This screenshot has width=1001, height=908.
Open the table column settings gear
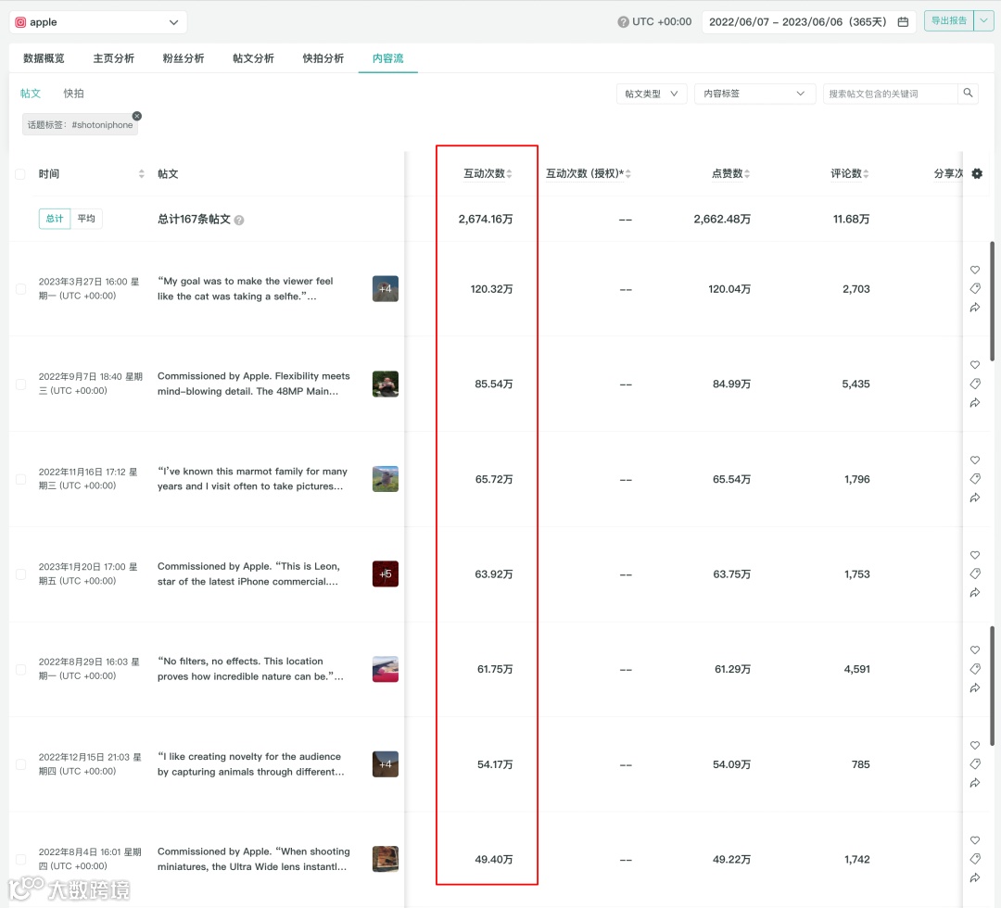(977, 173)
